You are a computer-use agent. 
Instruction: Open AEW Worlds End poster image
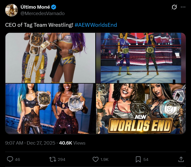[x=141, y=109]
